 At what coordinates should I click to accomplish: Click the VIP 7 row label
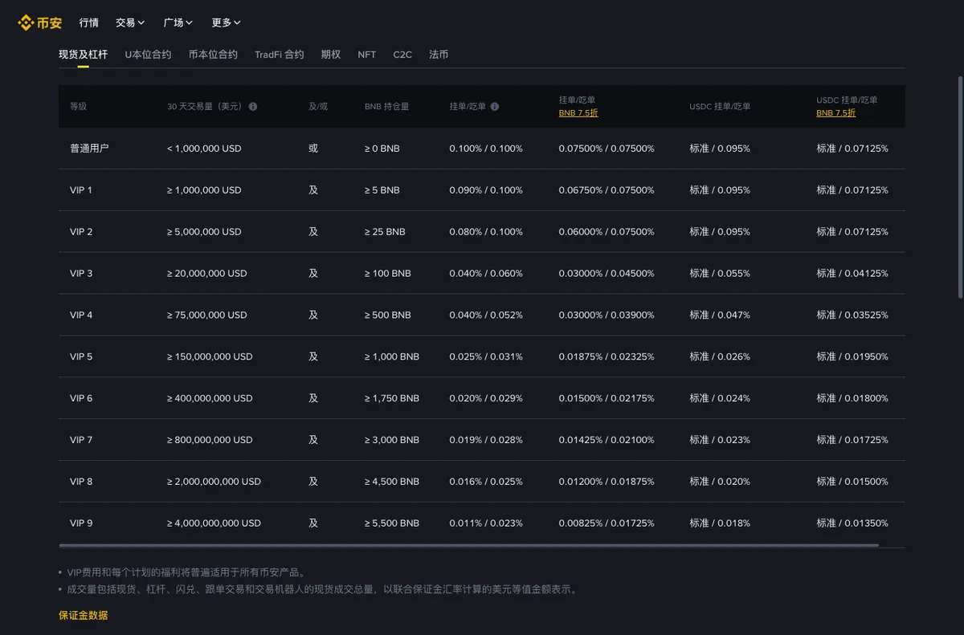(81, 440)
